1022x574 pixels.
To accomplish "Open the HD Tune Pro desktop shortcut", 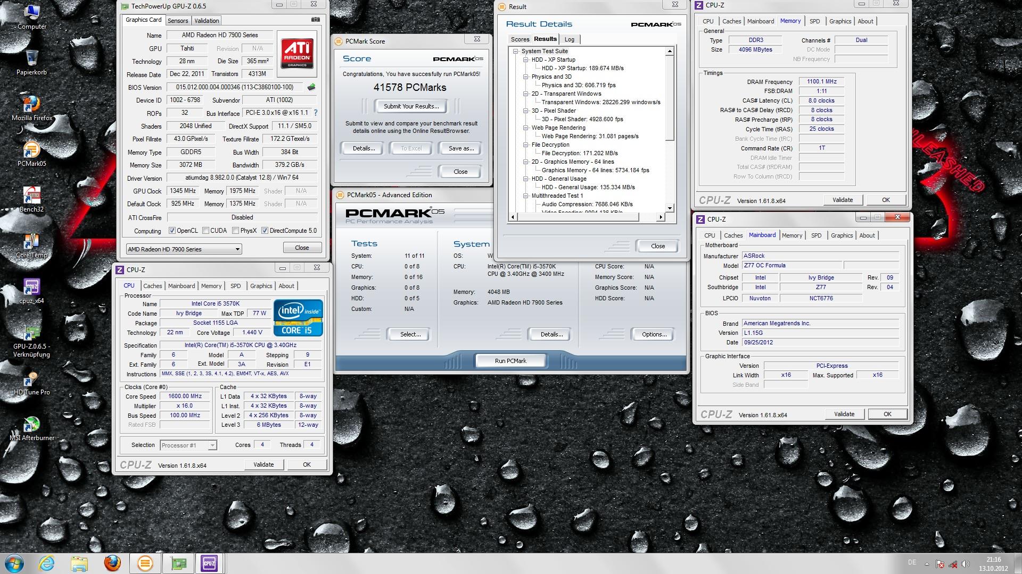I will (x=31, y=382).
